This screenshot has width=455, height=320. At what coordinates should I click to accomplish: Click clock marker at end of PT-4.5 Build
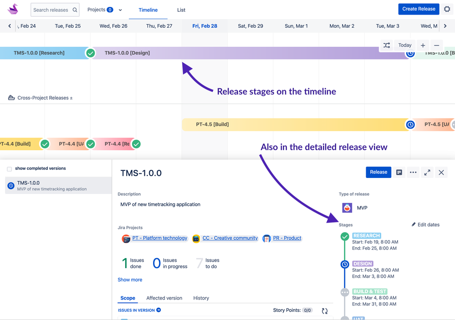pos(410,125)
